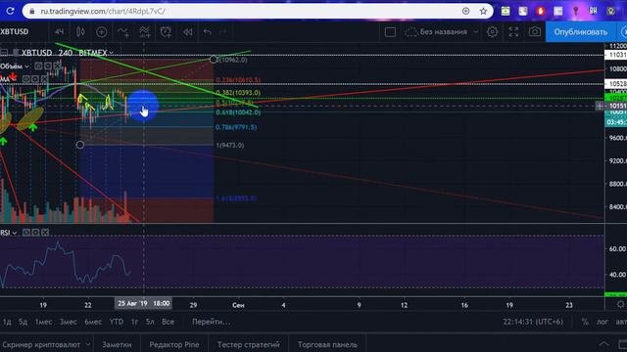Viewport: 627px width, 352px height.
Task: Open the candlestick chart type menu
Action: [80, 31]
